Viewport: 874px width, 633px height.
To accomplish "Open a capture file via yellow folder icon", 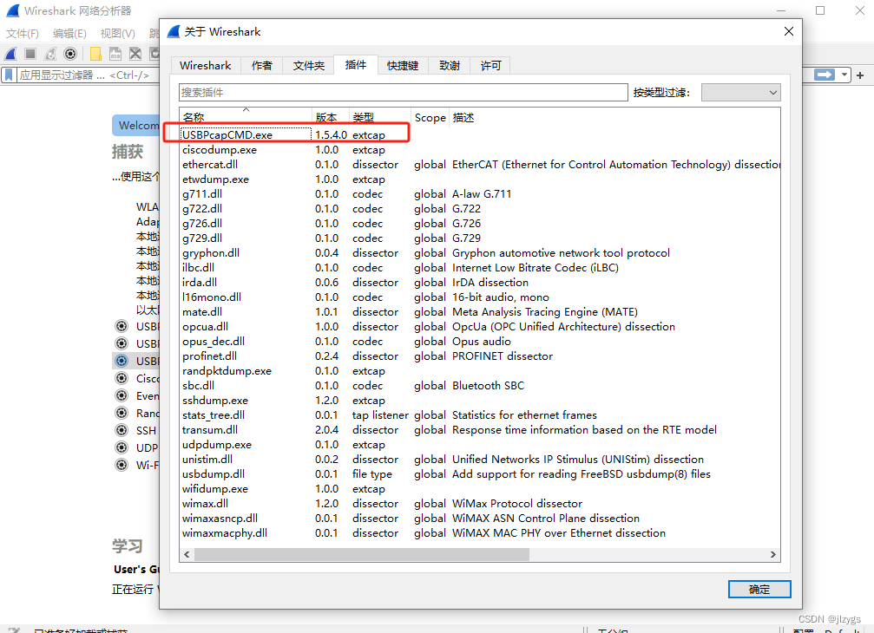I will [95, 54].
